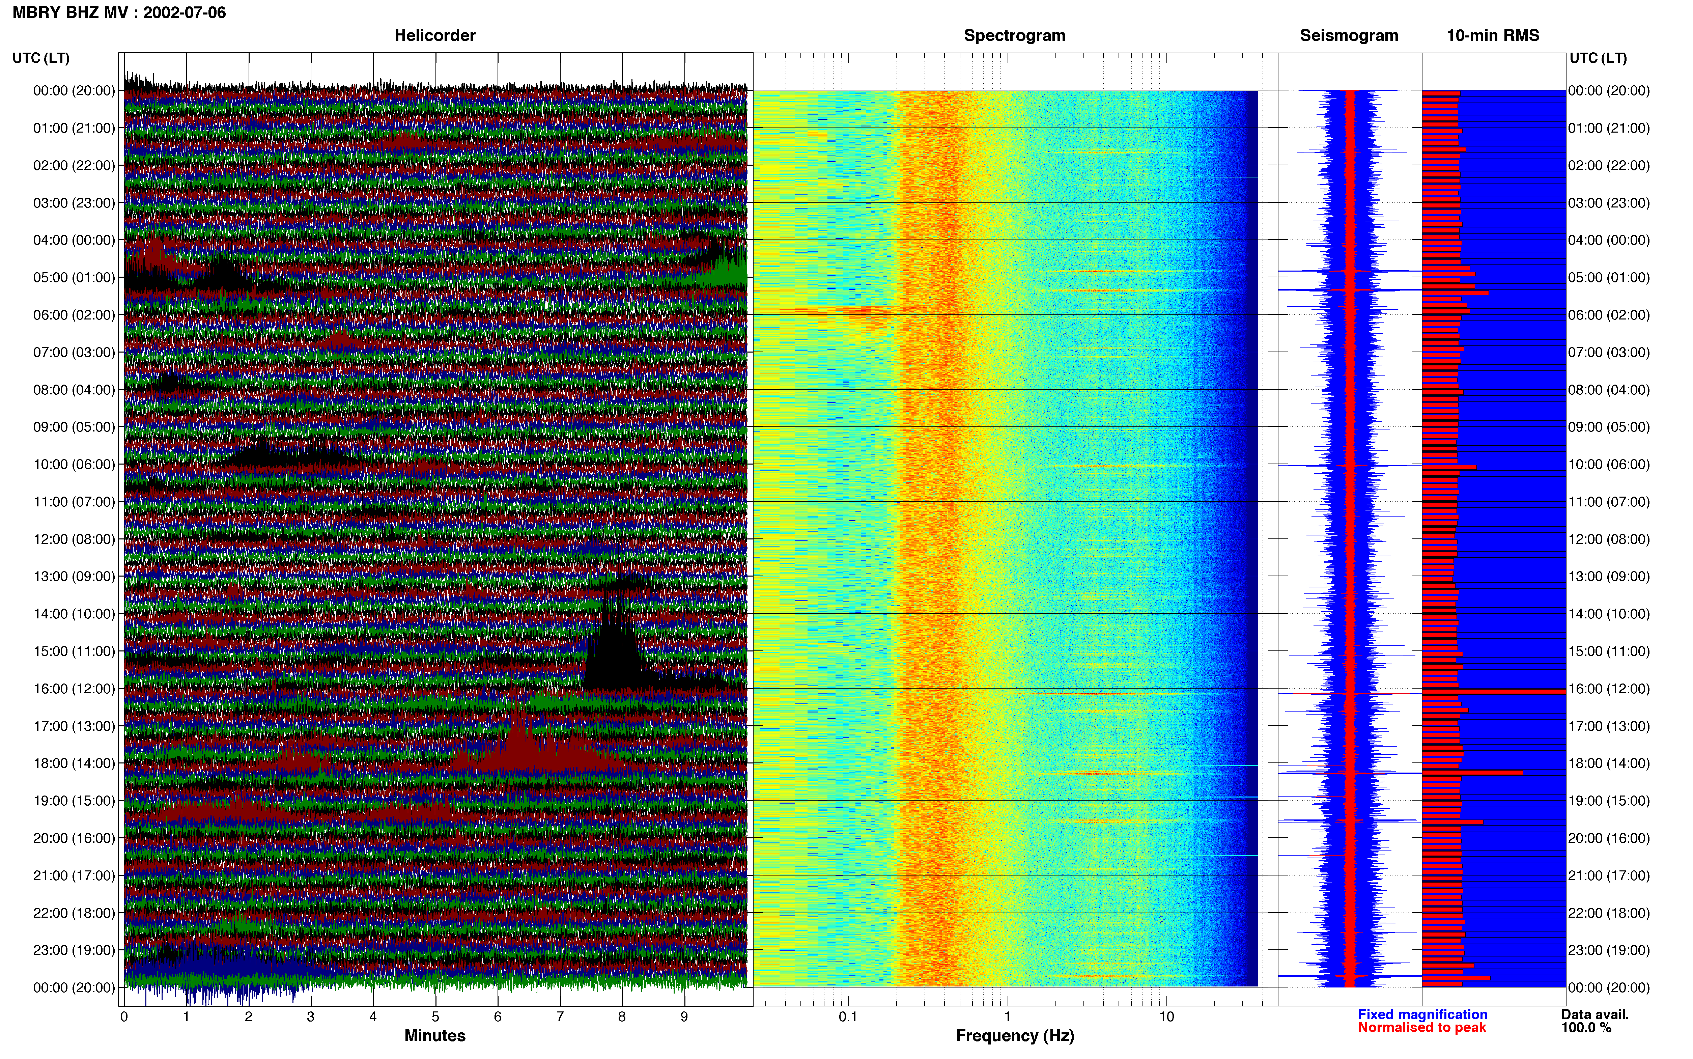The width and height of the screenshot is (1693, 1059).
Task: Click the '10' frequency tick label
Action: click(1166, 1017)
